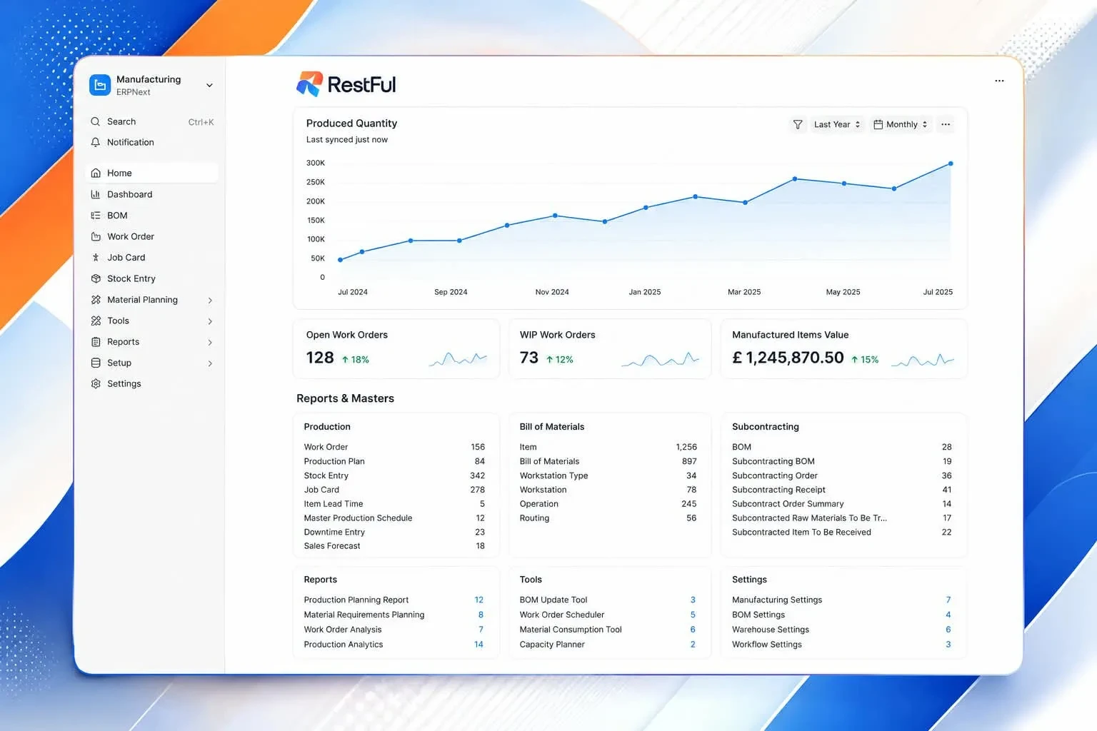Click the RestFul logo
Image resolution: width=1097 pixels, height=731 pixels.
click(x=346, y=84)
